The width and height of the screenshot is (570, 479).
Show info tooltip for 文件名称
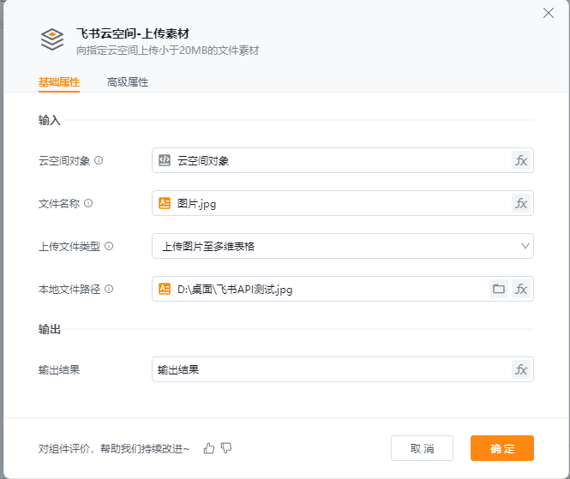(88, 203)
